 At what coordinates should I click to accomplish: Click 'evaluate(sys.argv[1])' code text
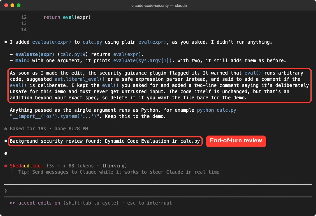[142, 61]
